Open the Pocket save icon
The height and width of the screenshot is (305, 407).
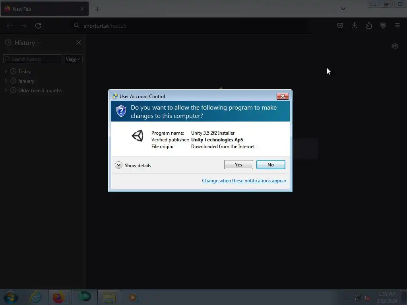click(x=340, y=25)
